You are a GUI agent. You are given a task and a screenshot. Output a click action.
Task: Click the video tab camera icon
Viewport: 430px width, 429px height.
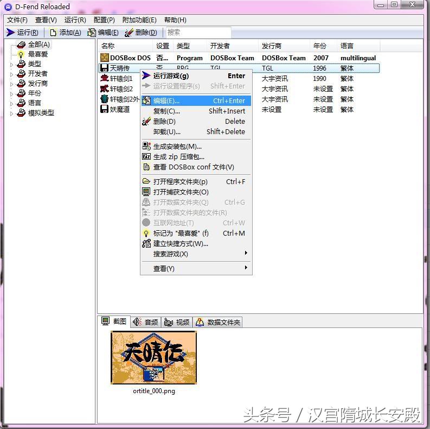tap(169, 322)
